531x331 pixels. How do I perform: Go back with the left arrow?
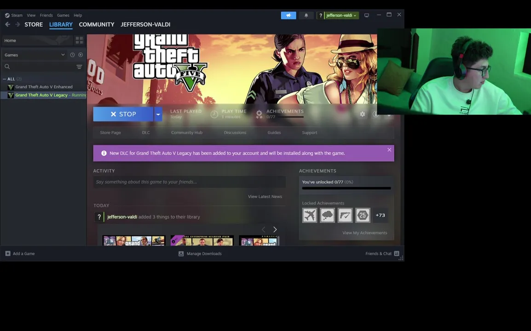[8, 24]
